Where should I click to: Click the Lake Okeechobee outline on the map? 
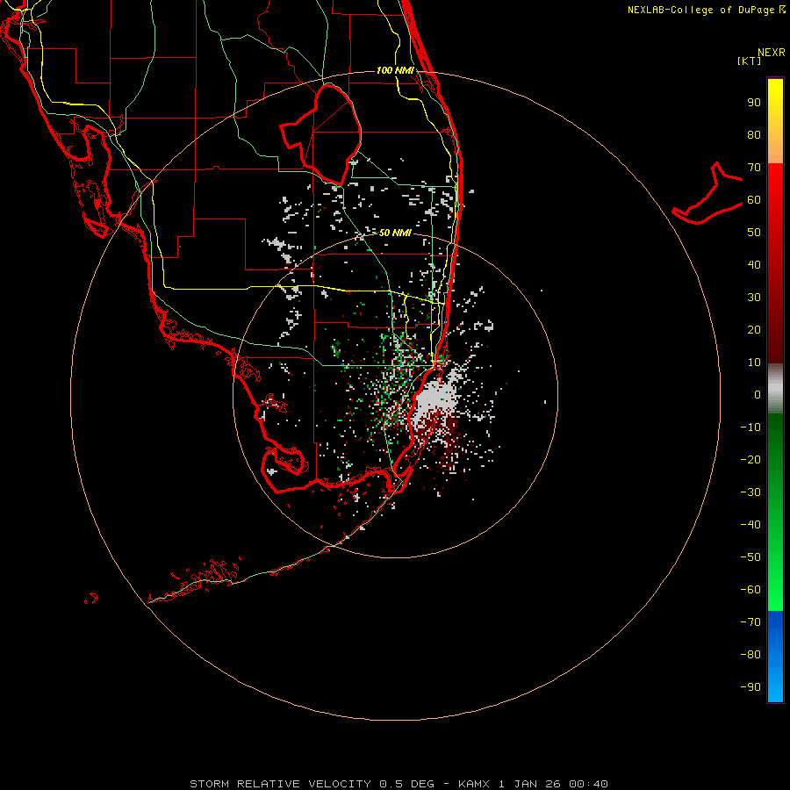(x=321, y=135)
